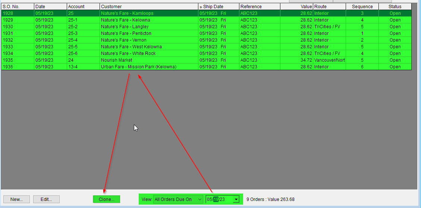Sort by Customer column header
This screenshot has width=421, height=208.
149,6
